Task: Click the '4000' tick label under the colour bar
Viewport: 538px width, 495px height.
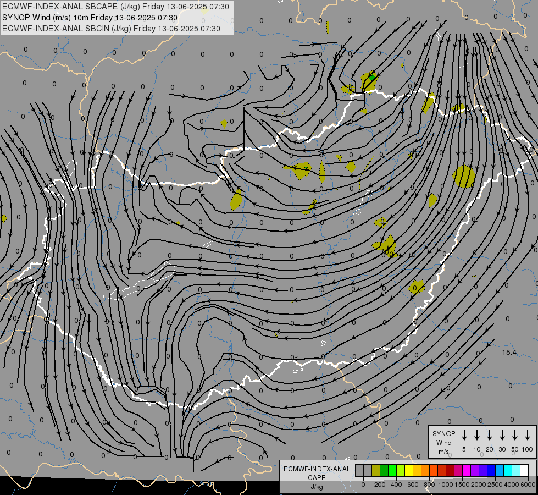Action: click(x=512, y=485)
